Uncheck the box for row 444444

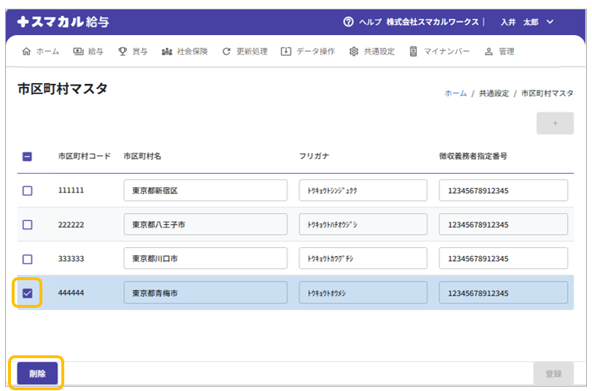(x=27, y=293)
